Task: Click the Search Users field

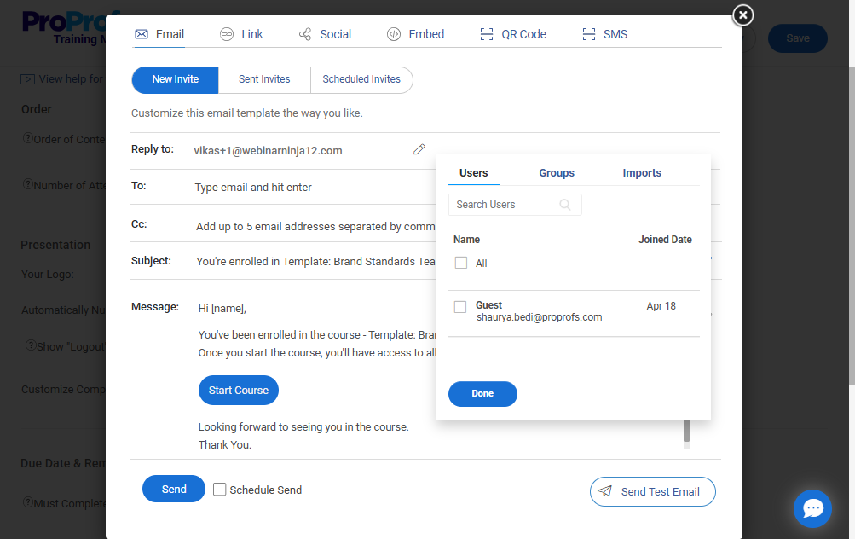Action: point(515,205)
